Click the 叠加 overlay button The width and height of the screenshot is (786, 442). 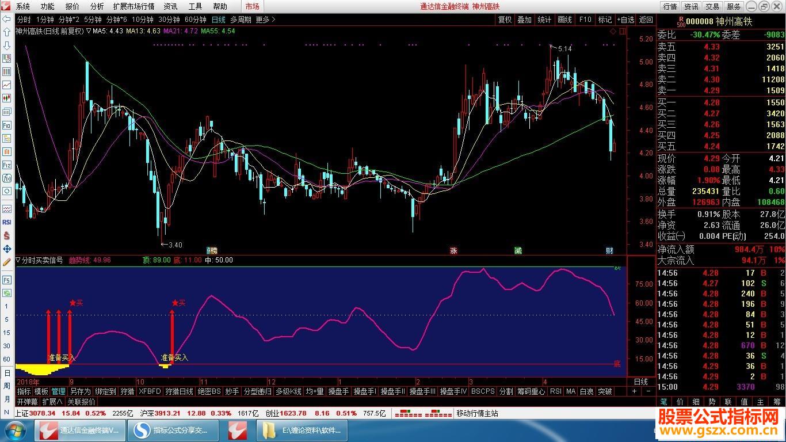pyautogui.click(x=524, y=19)
